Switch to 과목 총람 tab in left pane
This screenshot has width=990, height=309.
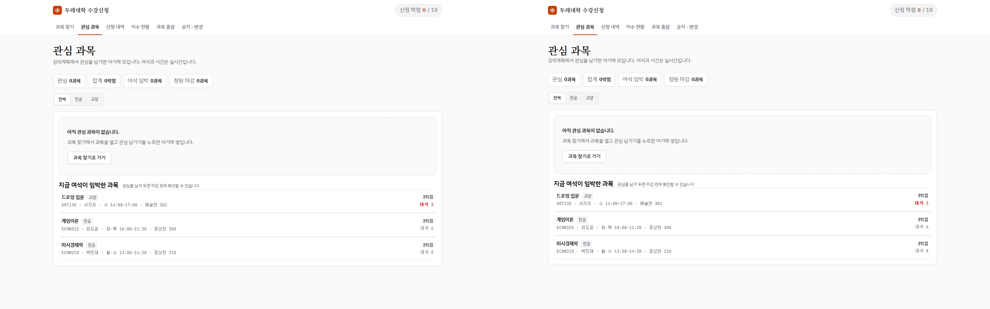(x=166, y=27)
